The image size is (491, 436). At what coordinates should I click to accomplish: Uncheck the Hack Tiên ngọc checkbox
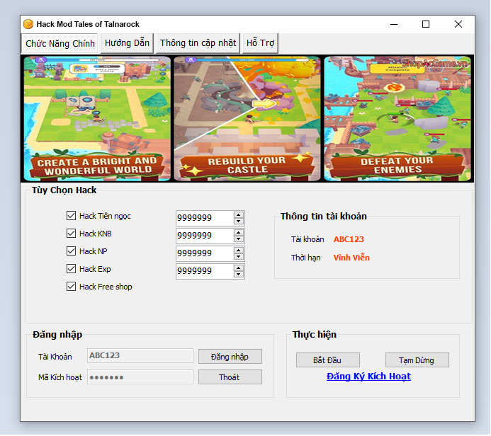[71, 215]
